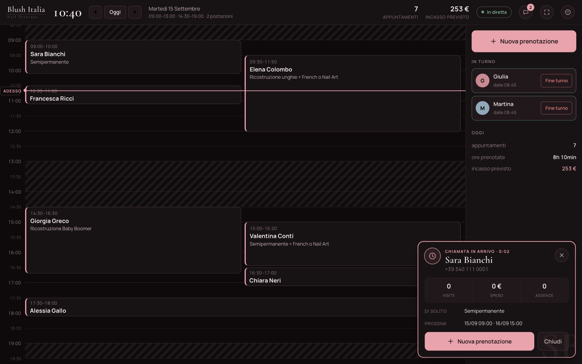Toggle fullscreen mode icon
The image size is (582, 364).
[547, 12]
